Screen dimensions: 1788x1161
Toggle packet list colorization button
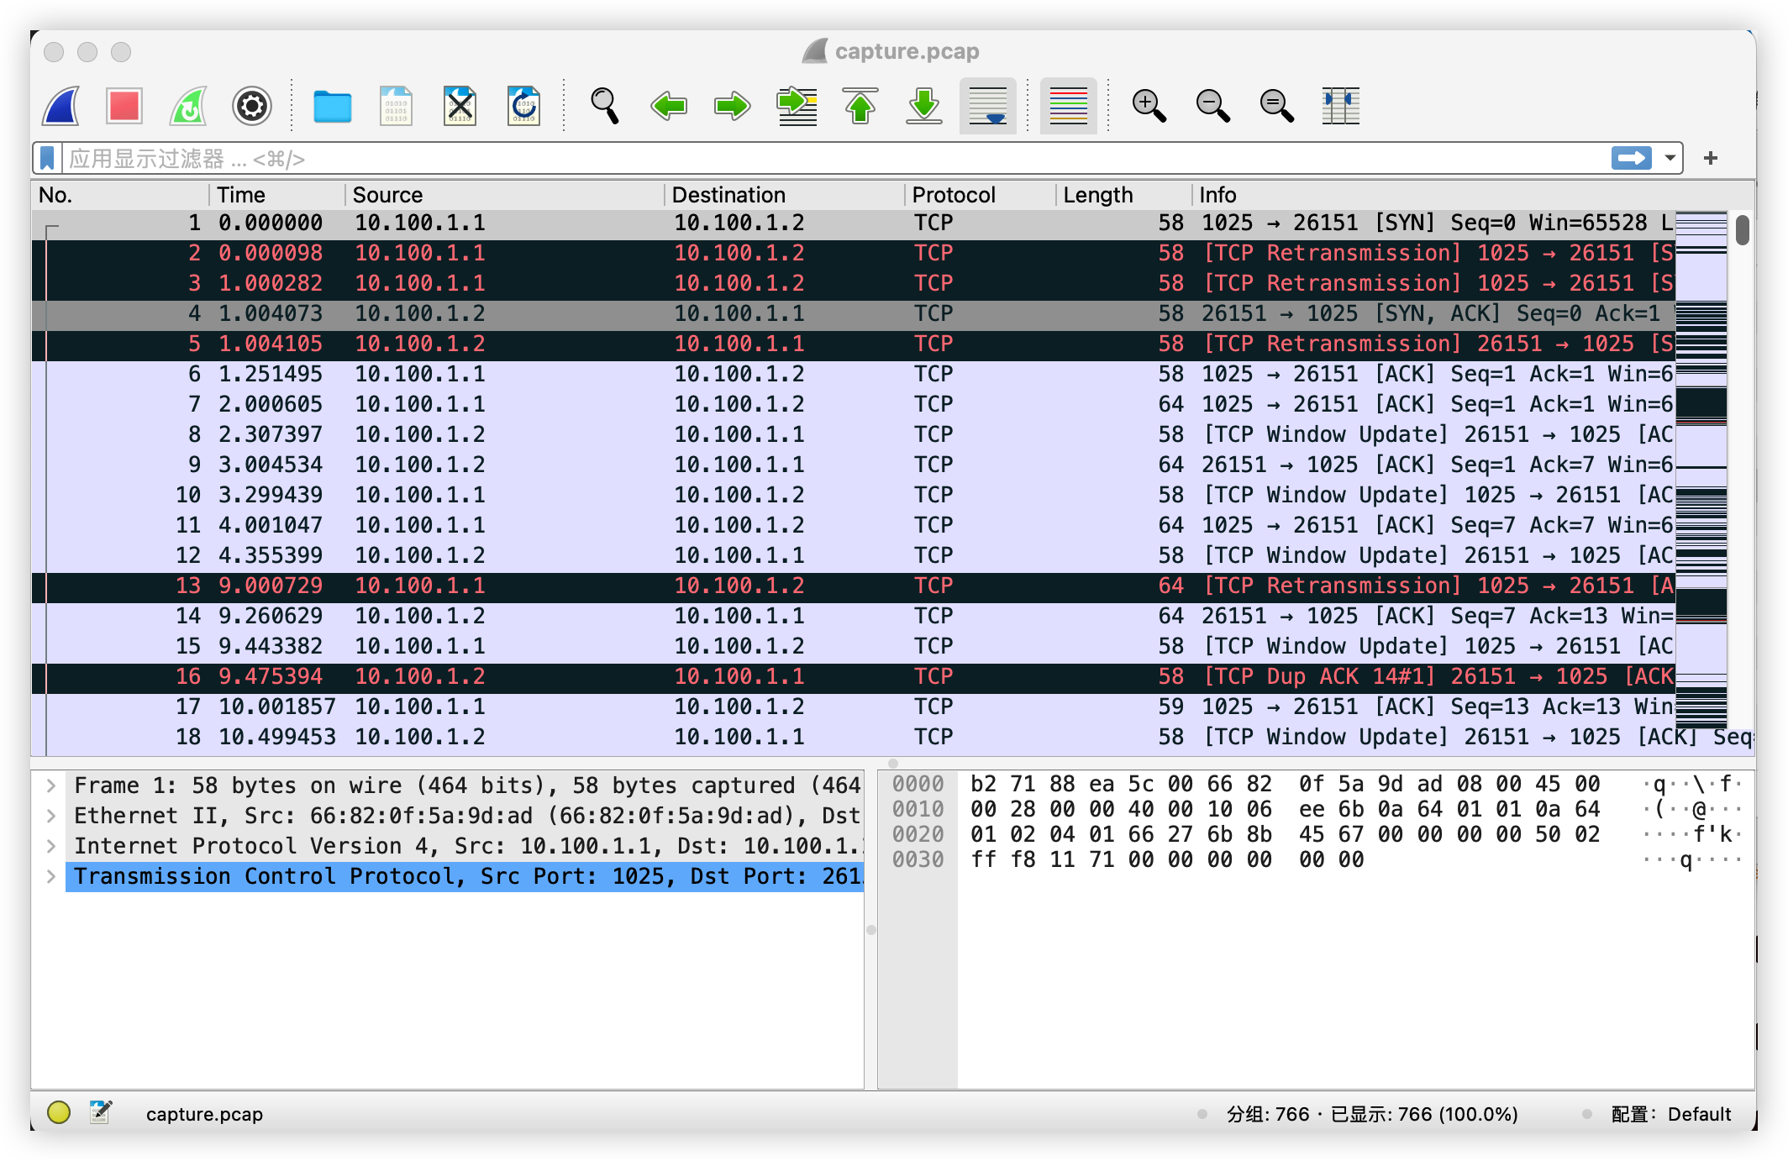(1068, 106)
